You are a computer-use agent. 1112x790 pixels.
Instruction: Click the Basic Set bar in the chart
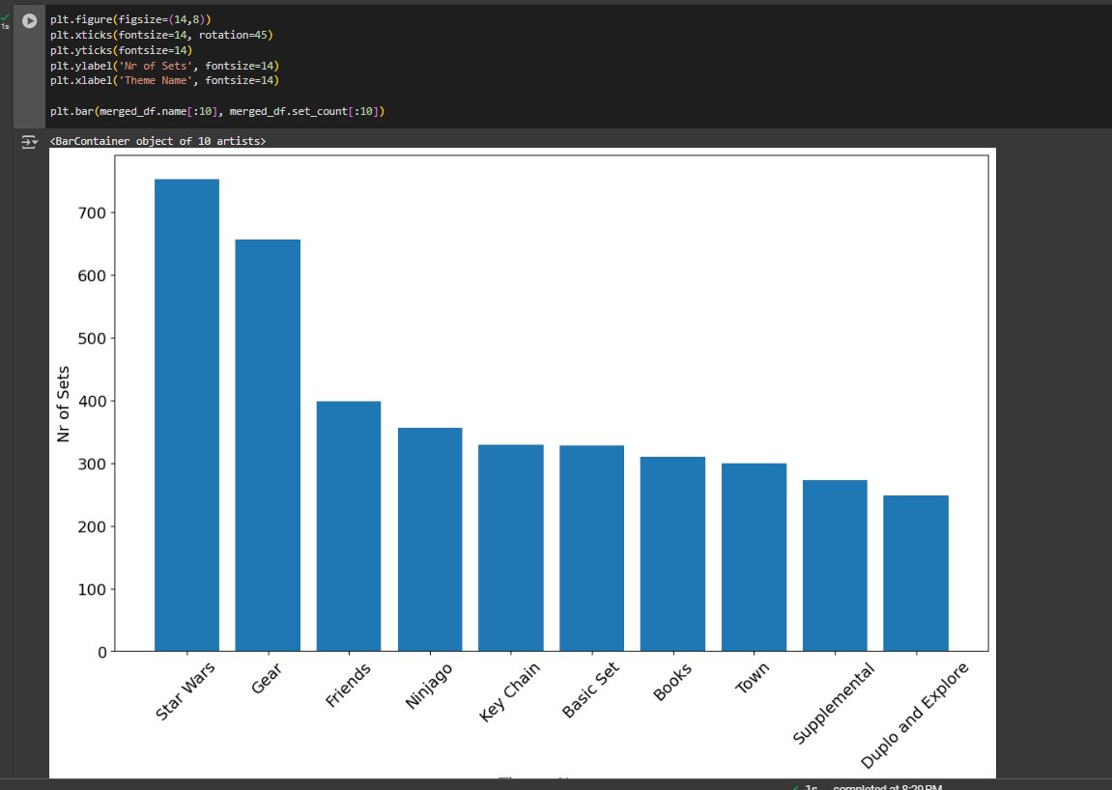click(x=591, y=549)
